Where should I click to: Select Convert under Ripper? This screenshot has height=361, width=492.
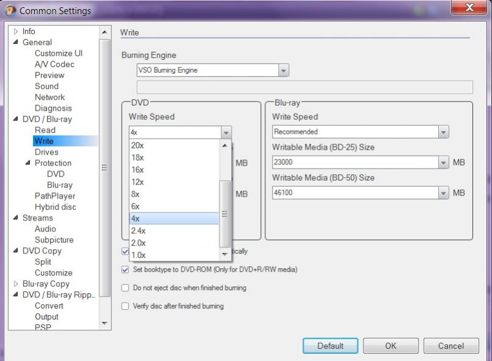point(49,306)
